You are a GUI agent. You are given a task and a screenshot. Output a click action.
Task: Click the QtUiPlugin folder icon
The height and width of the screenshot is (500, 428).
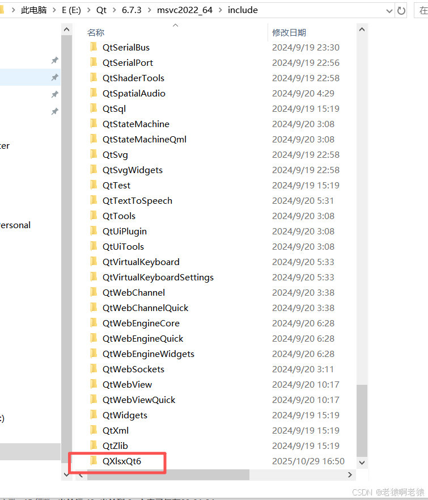click(94, 231)
